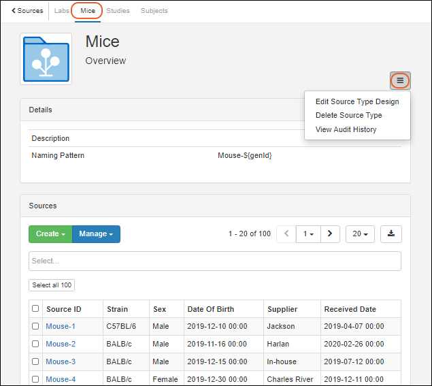Check the Mouse-3 row checkbox
This screenshot has height=386, width=432.
point(35,361)
